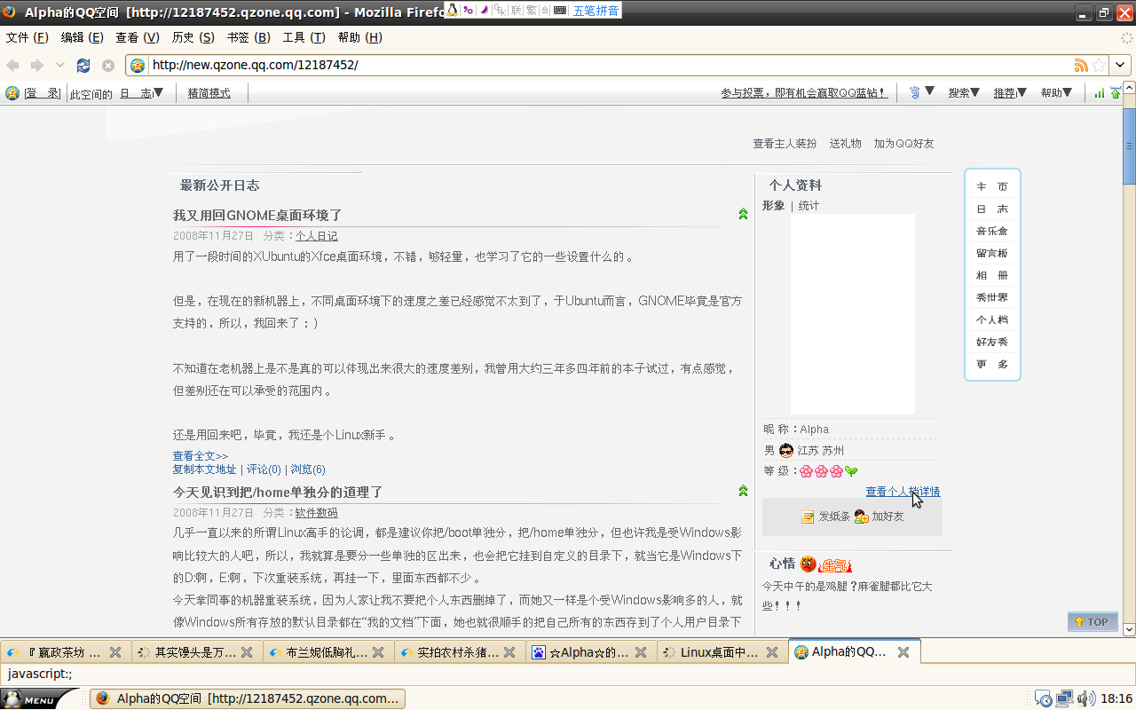Image resolution: width=1136 pixels, height=710 pixels.
Task: Jump to top with the TOP button
Action: coord(1093,622)
